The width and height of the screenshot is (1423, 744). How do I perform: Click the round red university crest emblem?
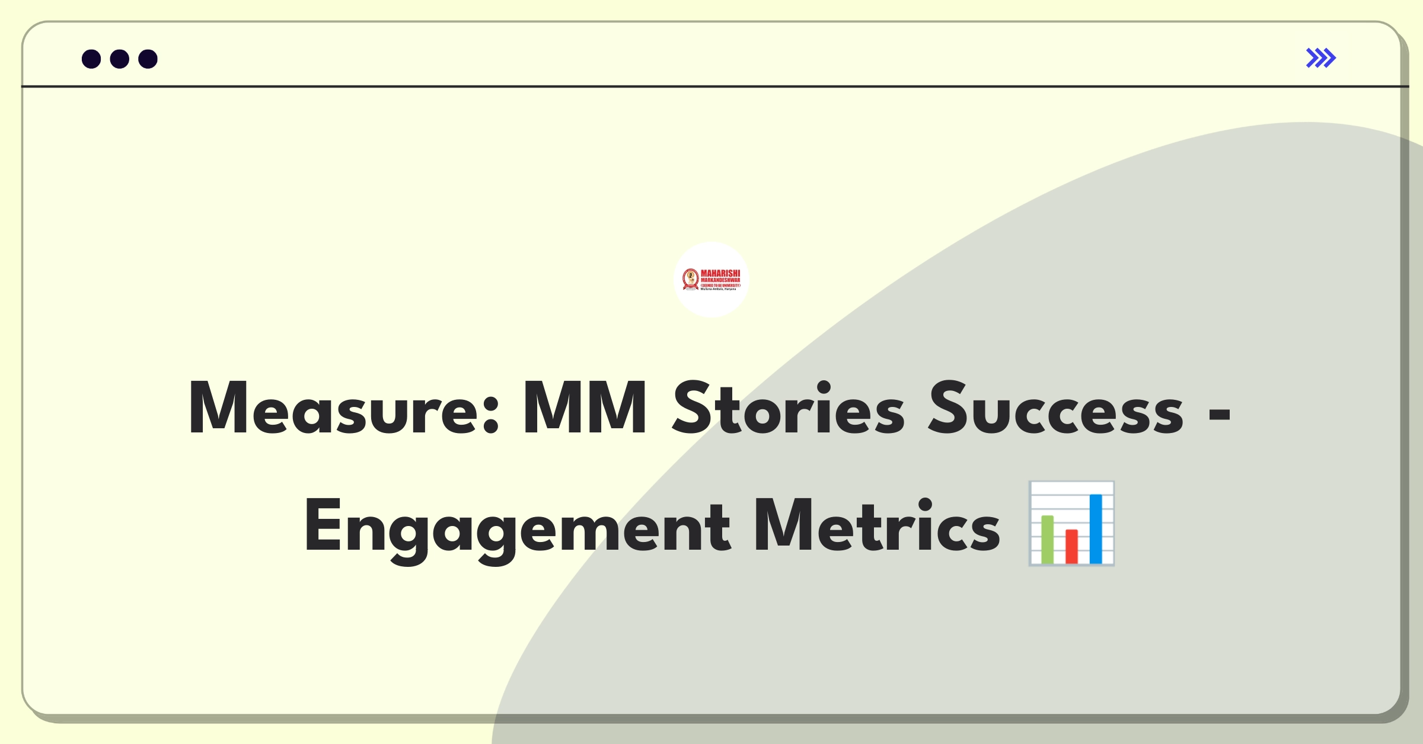click(691, 280)
